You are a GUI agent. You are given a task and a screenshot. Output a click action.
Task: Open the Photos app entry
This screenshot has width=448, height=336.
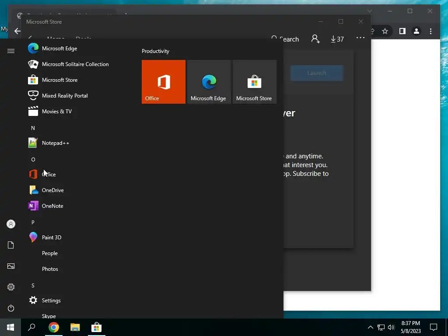(x=50, y=269)
